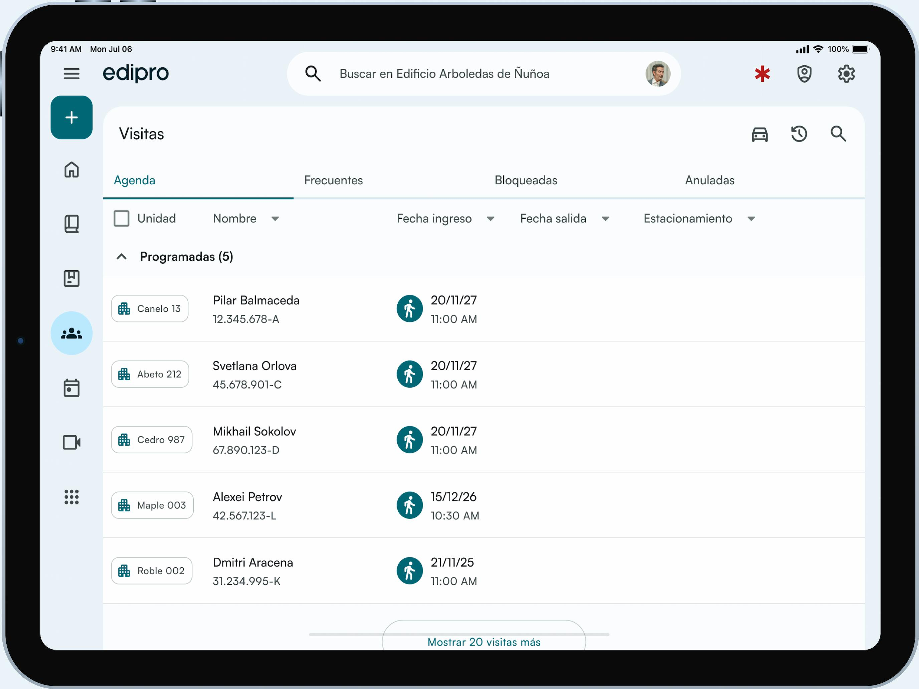Image resolution: width=919 pixels, height=689 pixels.
Task: Select visitor name Mikhail Sokolov
Action: pos(254,432)
